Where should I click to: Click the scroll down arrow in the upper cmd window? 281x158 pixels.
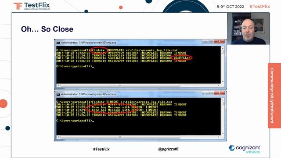coord(223,82)
